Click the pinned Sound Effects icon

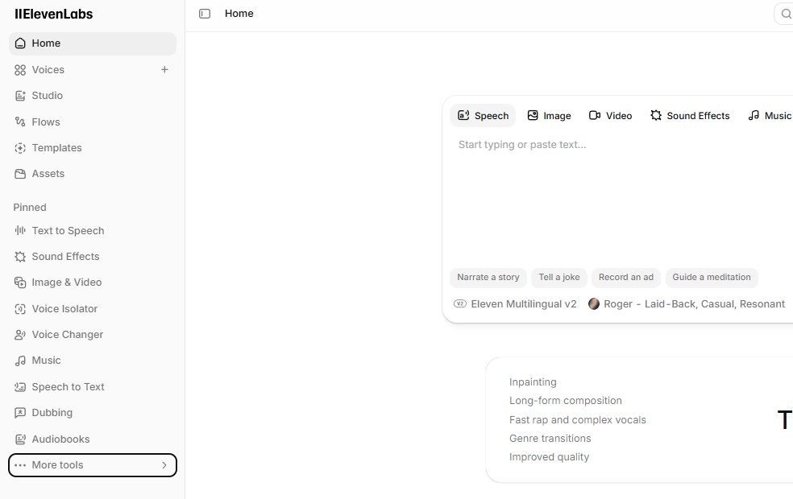(x=20, y=257)
